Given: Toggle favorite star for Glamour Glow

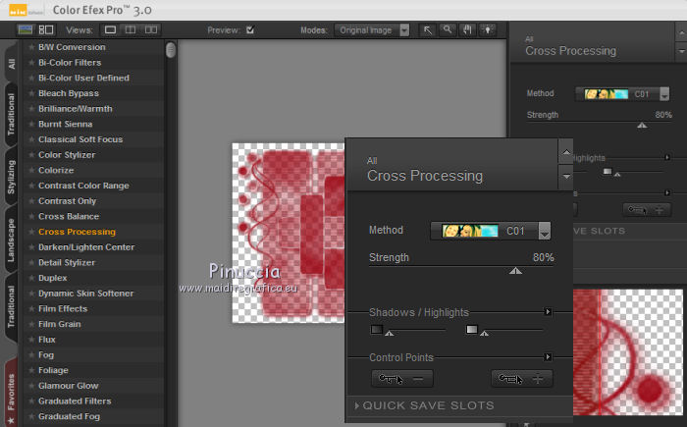Looking at the screenshot, I should tap(31, 386).
